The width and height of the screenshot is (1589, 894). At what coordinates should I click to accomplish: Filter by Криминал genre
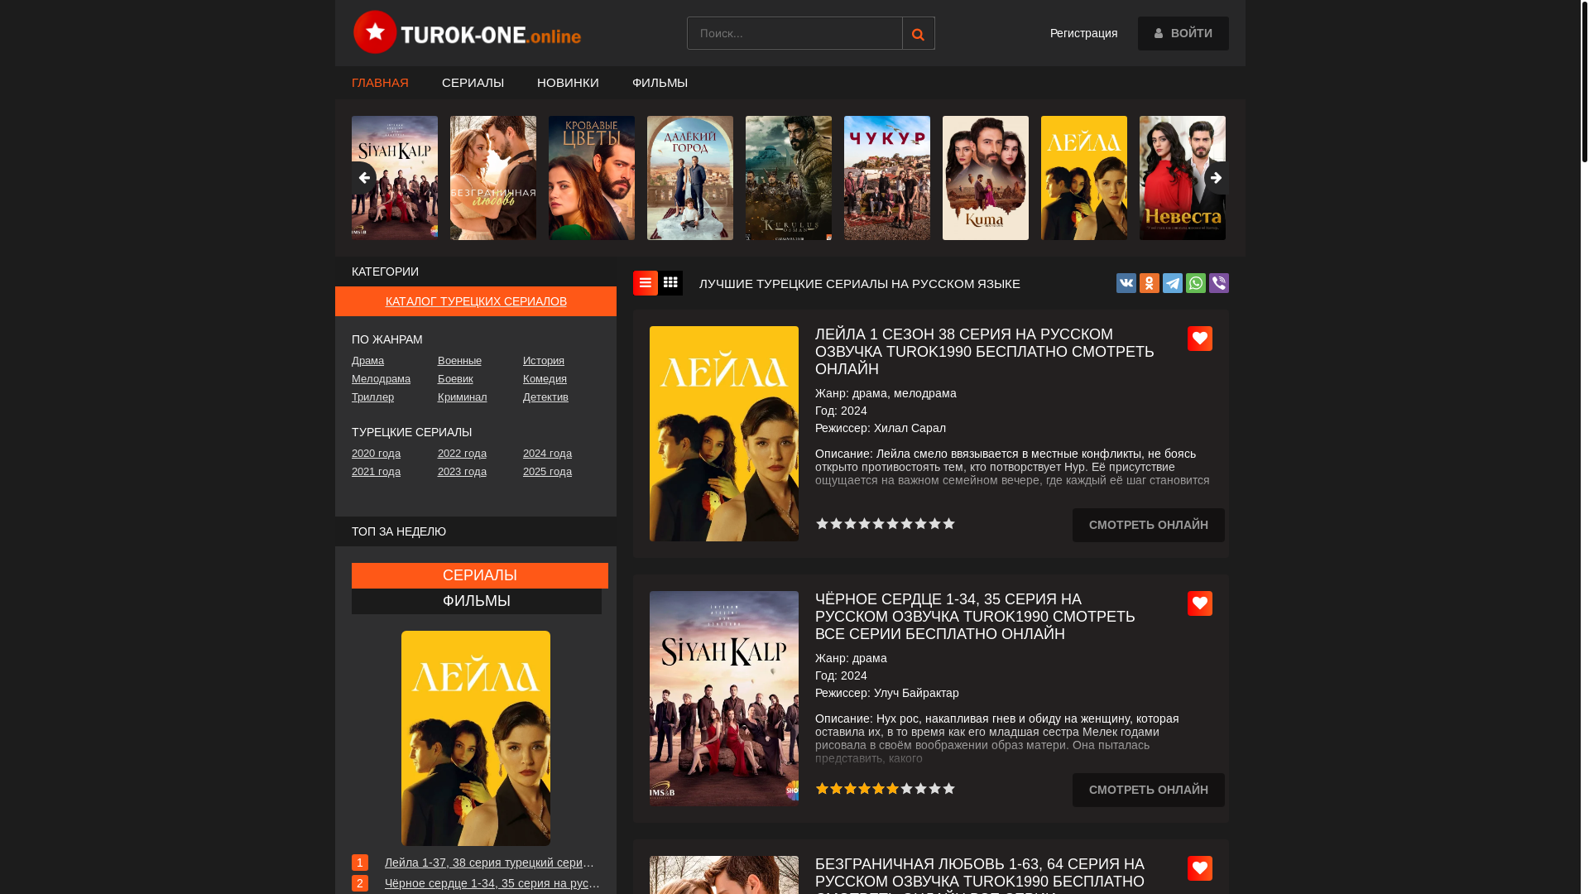click(463, 397)
